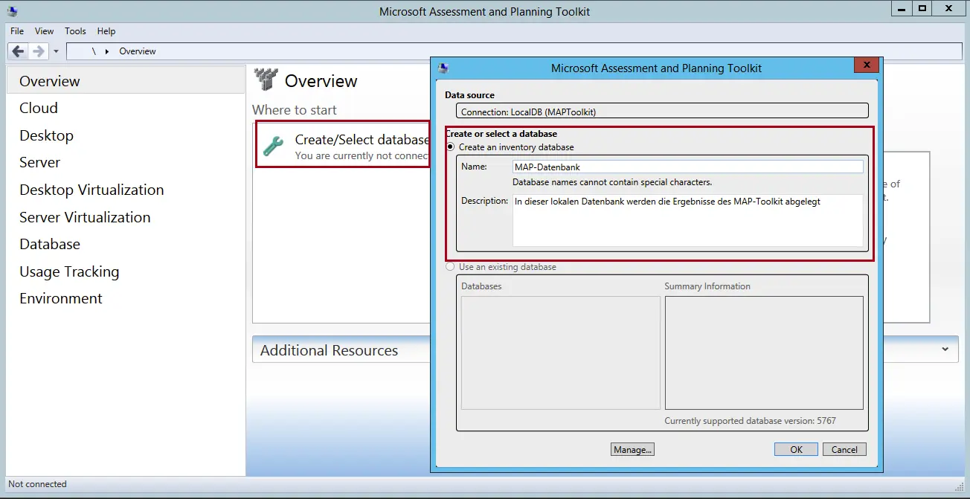Screen dimensions: 970x499
Task: Click the Additional Resources header
Action: [x=329, y=350]
